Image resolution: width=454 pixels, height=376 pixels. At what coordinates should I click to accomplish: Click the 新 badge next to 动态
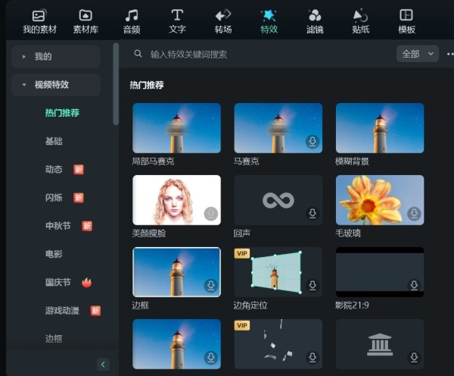pyautogui.click(x=79, y=170)
